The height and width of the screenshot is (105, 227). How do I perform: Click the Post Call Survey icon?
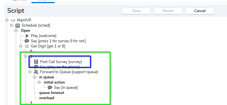[36, 62]
